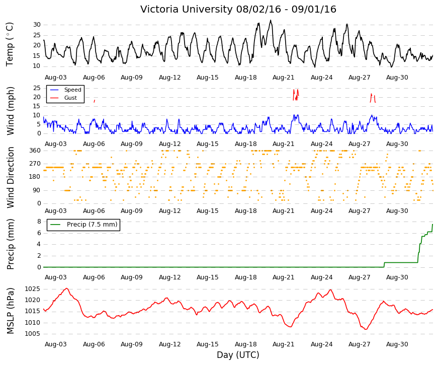Click the 1025 tick on MSLP axis
The height and width of the screenshot is (365, 438).
coord(32,289)
